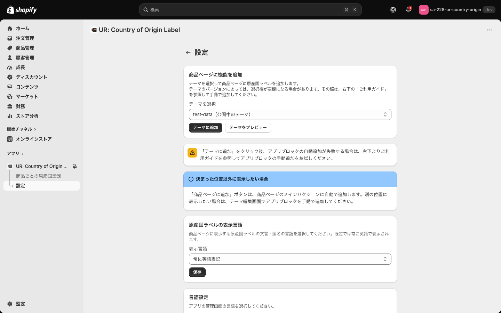Screen dimensions: 501x313
Task: Open 商品ごとの原産国設定 sub-item
Action: coord(41,176)
